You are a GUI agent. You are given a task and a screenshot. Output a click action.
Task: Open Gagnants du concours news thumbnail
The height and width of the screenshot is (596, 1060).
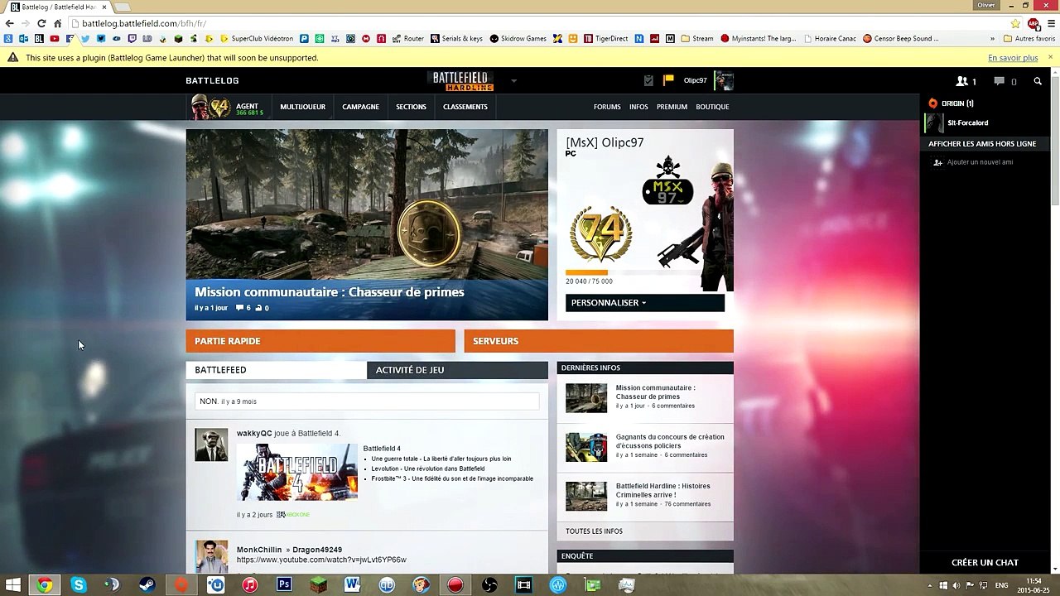[x=586, y=447]
